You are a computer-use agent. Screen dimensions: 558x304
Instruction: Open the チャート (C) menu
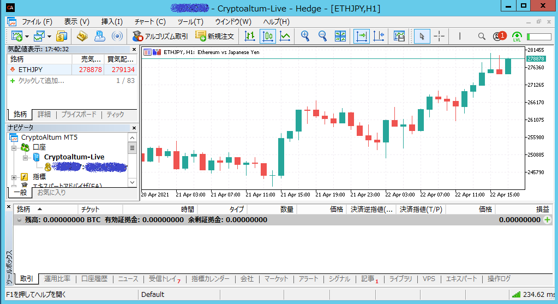pos(150,22)
